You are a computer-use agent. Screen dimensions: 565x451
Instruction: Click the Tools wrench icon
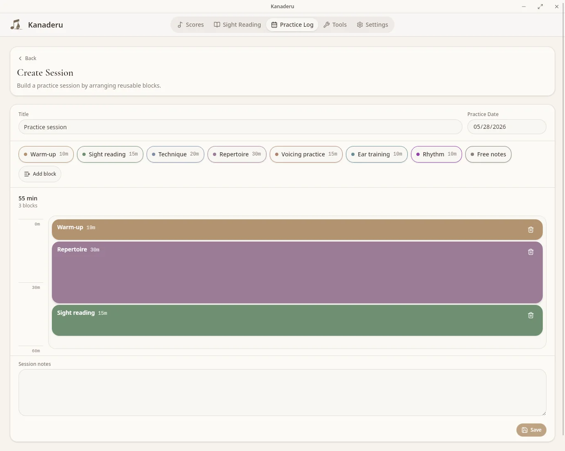(x=327, y=25)
